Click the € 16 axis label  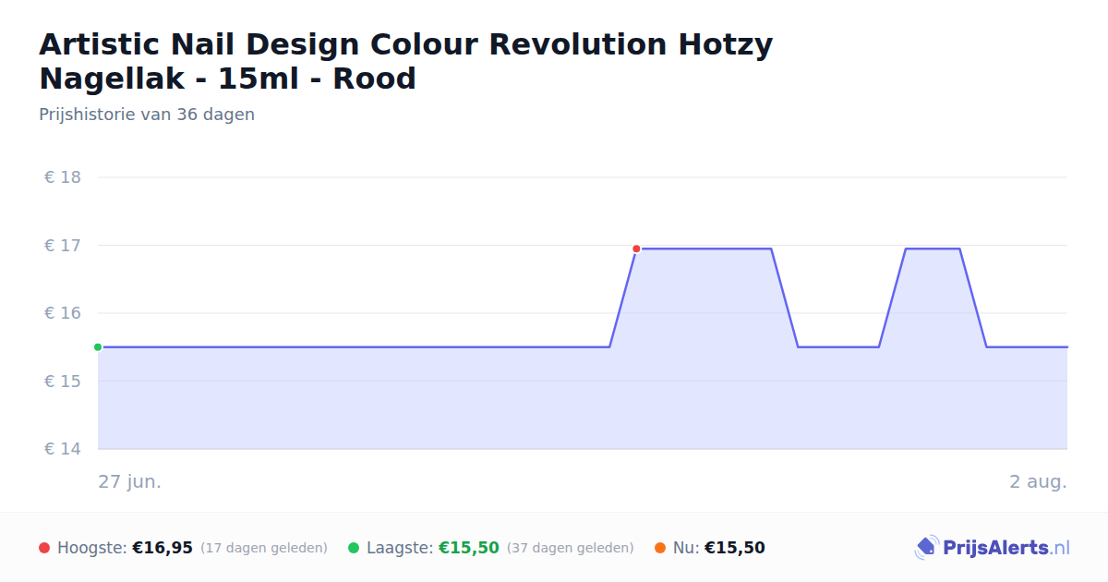click(x=63, y=313)
